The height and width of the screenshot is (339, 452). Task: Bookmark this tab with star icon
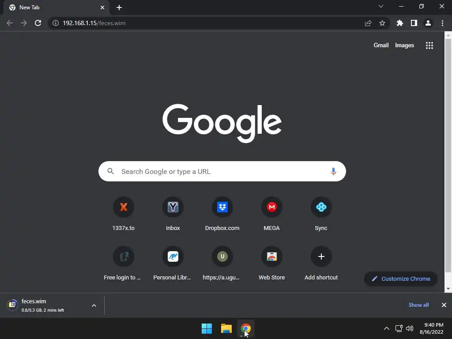pos(382,23)
